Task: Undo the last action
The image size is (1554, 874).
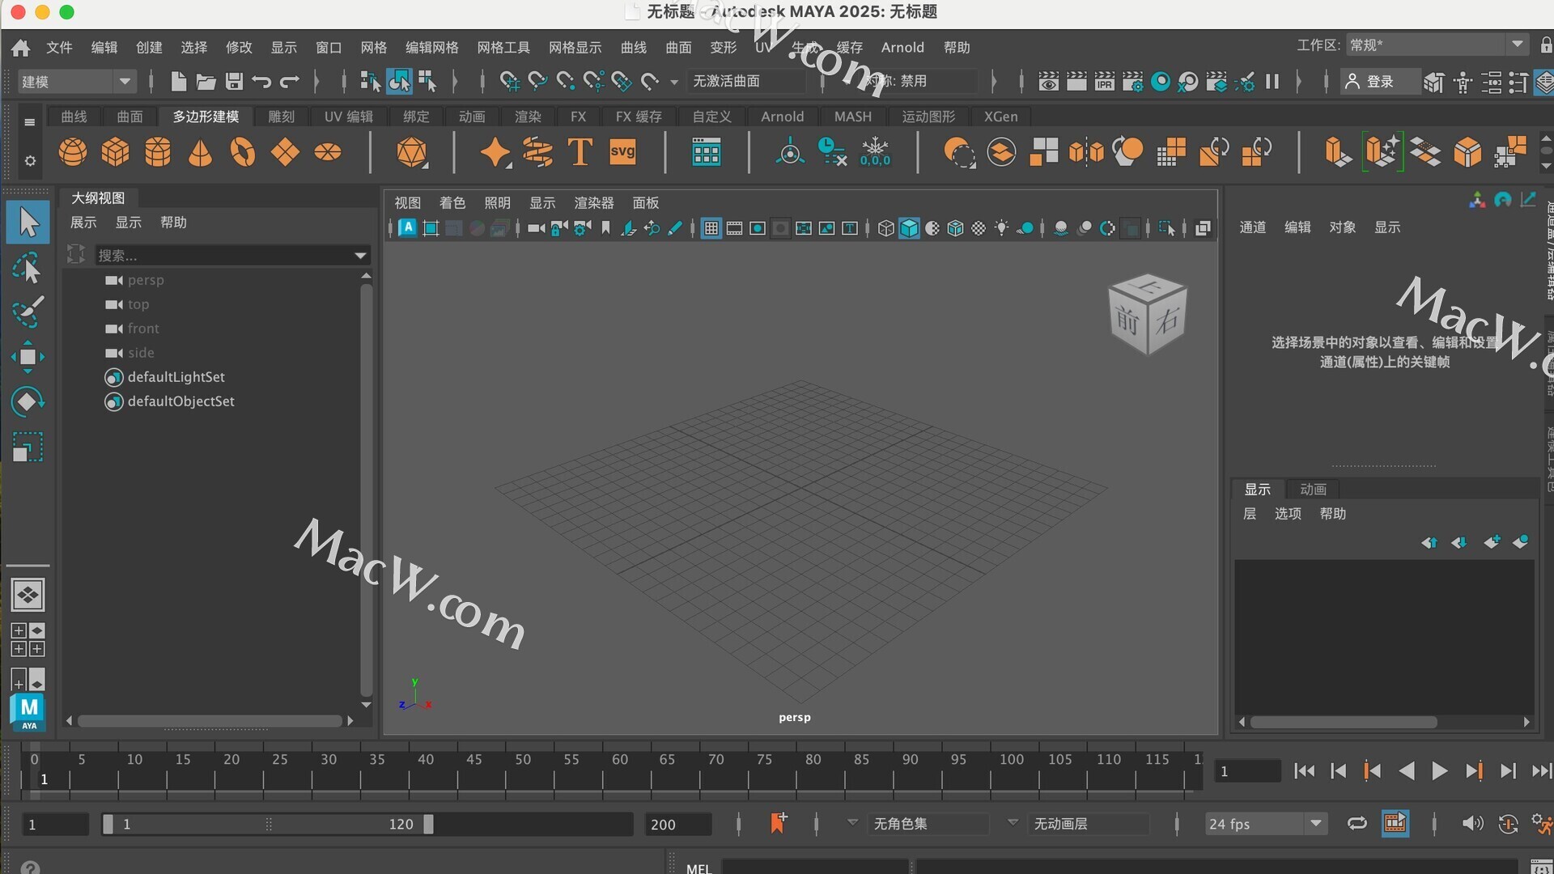Action: point(261,81)
